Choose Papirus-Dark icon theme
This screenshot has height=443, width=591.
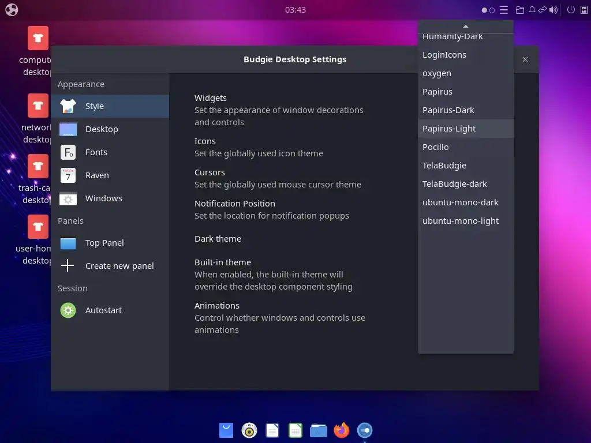[x=466, y=110]
